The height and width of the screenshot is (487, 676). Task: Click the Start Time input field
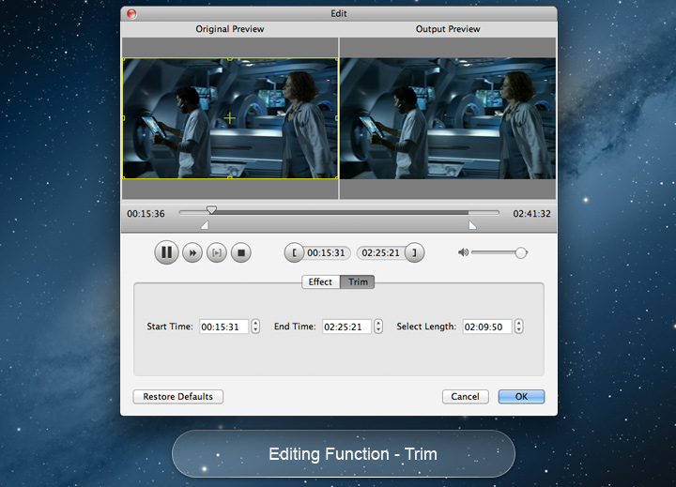[x=223, y=327]
